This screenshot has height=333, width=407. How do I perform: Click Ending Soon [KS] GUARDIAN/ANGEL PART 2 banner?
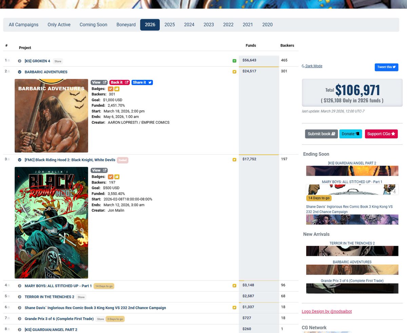click(352, 171)
